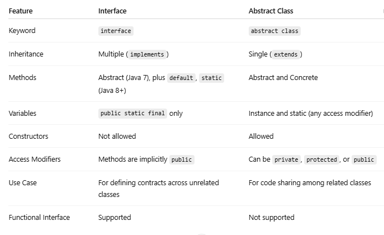This screenshot has width=384, height=235.
Task: Click "Abstract and Concrete" cell text
Action: point(283,78)
